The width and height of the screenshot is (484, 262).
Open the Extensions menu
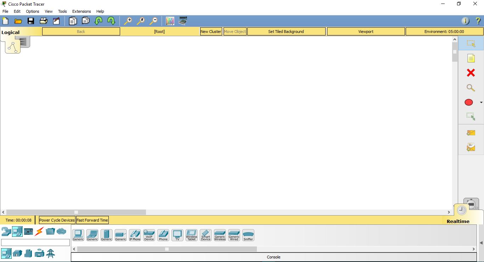[x=81, y=11]
